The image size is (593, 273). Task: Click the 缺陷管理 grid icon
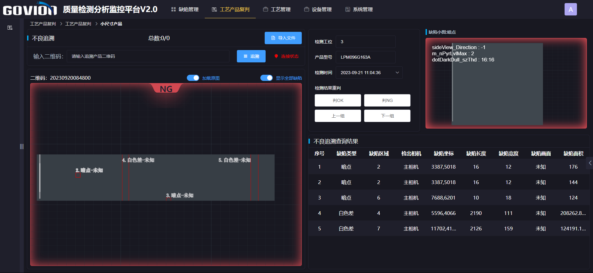(x=173, y=10)
